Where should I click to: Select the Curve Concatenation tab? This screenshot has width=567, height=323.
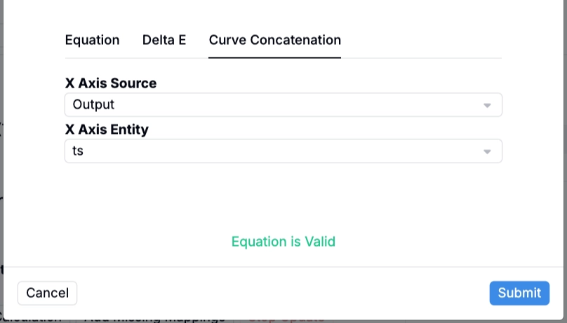[x=274, y=40]
